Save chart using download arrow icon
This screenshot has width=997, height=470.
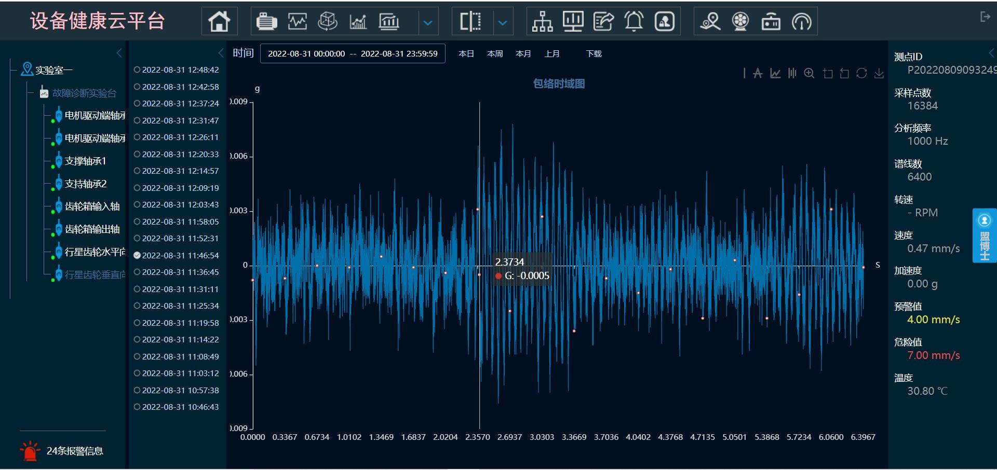point(879,74)
